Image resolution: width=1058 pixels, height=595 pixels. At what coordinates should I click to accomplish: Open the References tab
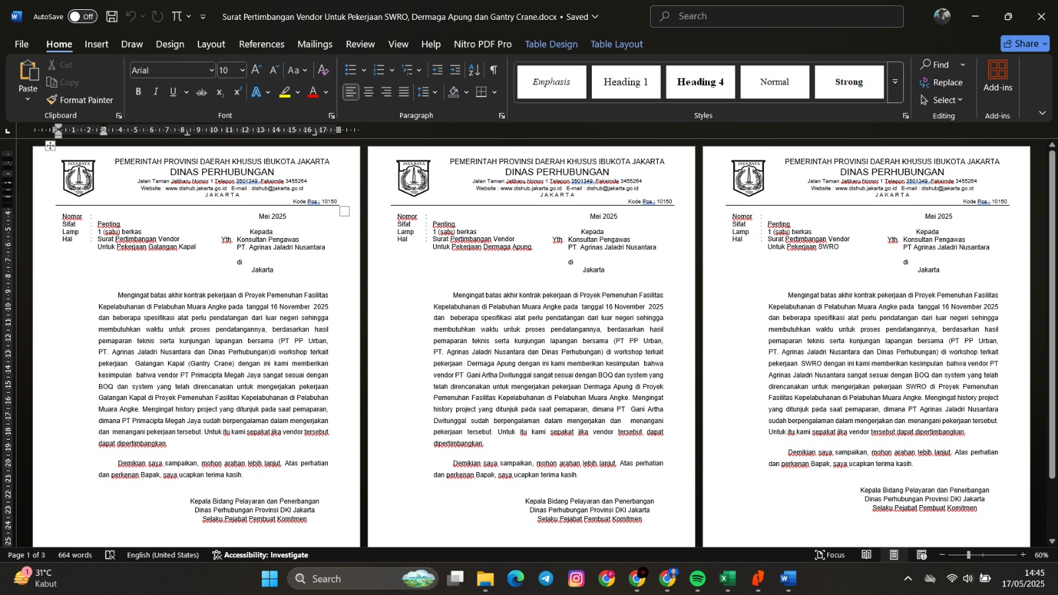pos(261,44)
